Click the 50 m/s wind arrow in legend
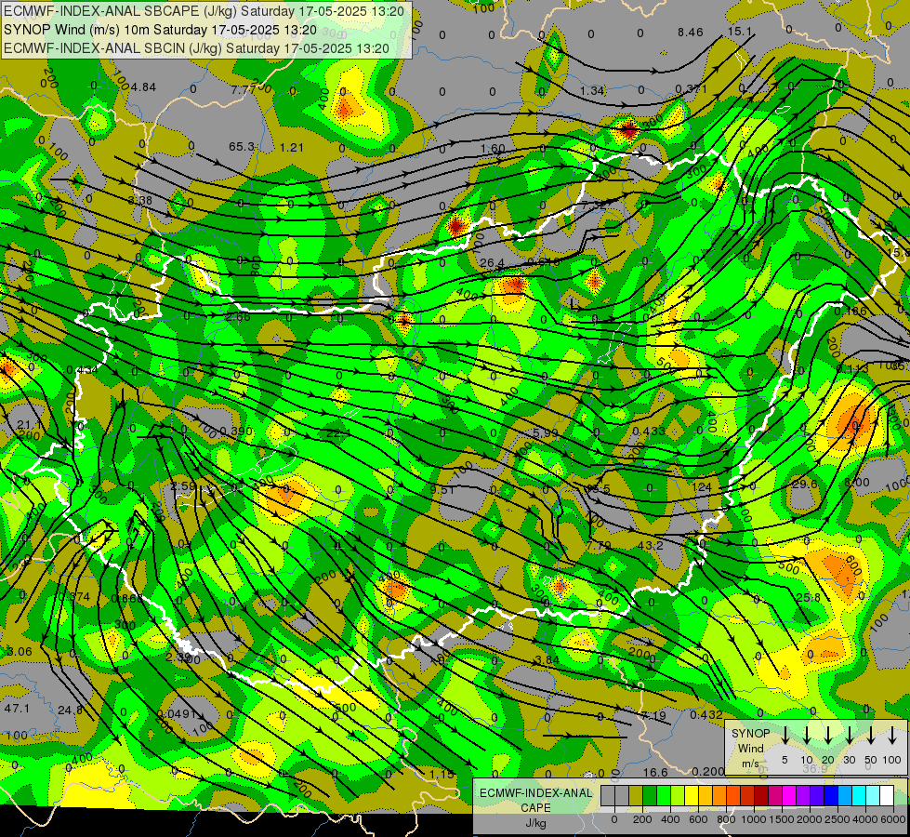Screen dimensions: 910x837 coord(871,736)
